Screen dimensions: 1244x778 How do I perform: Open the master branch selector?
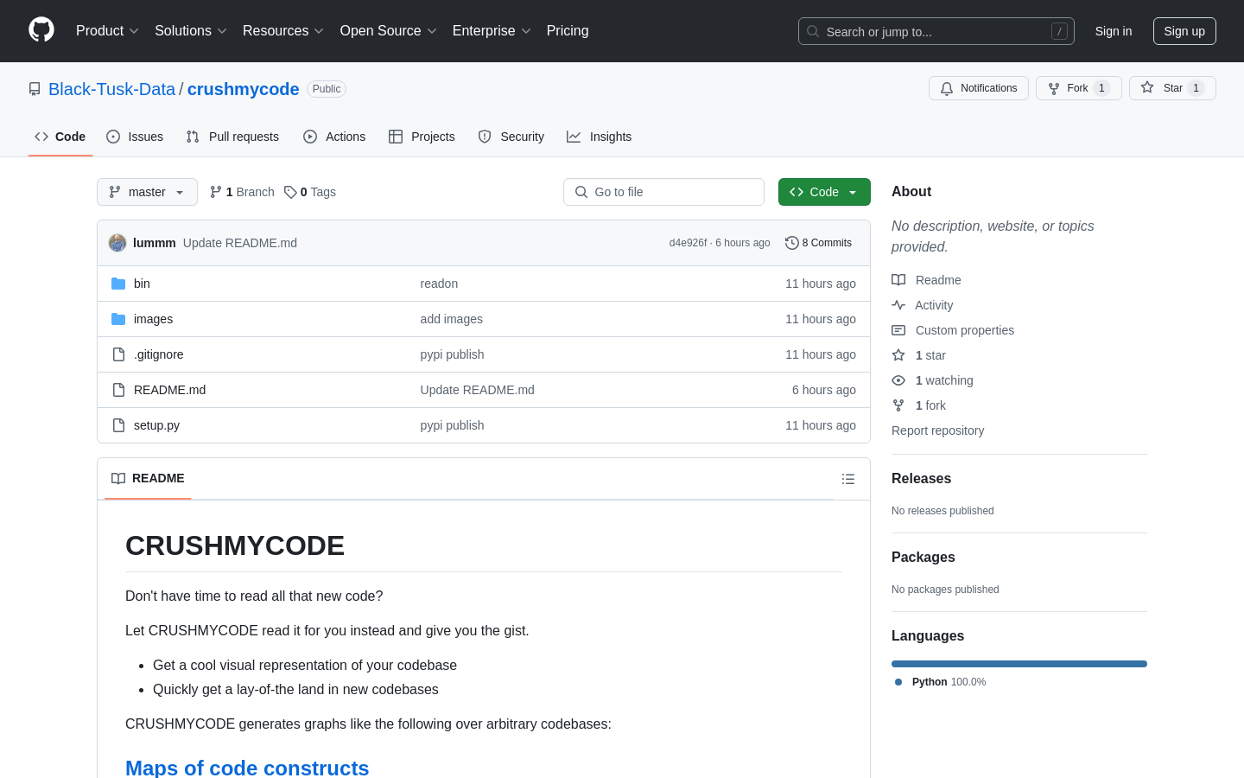[x=147, y=192]
